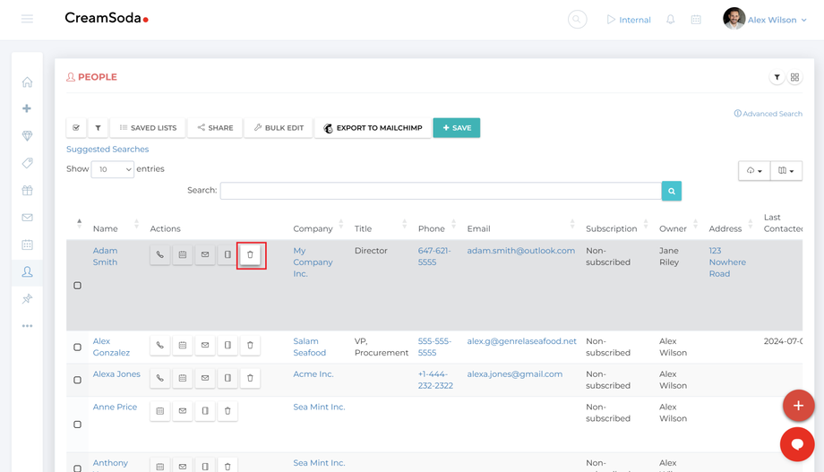Tick the checkbox beside Alexa Jones
Screen dimensions: 824x472
click(x=77, y=380)
